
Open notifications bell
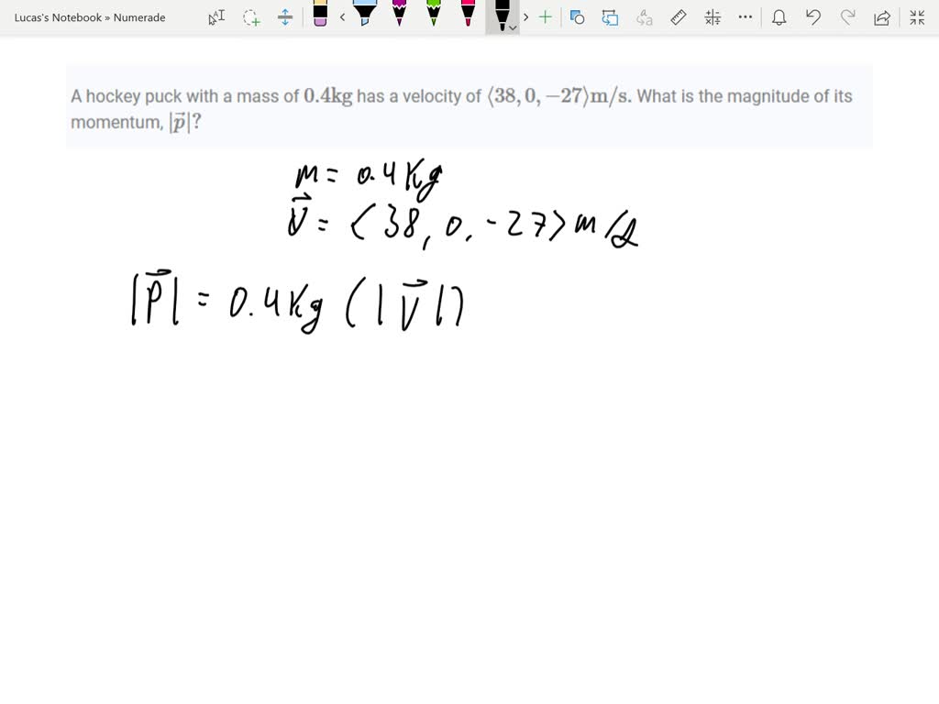tap(779, 17)
